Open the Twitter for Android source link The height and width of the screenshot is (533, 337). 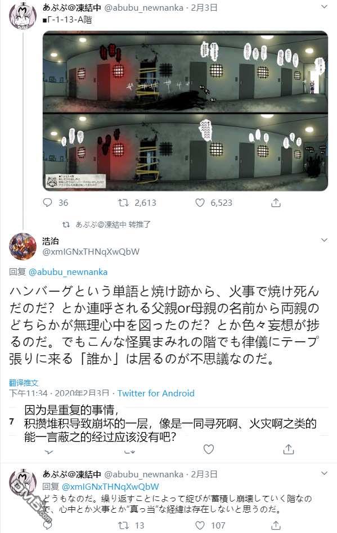click(156, 394)
